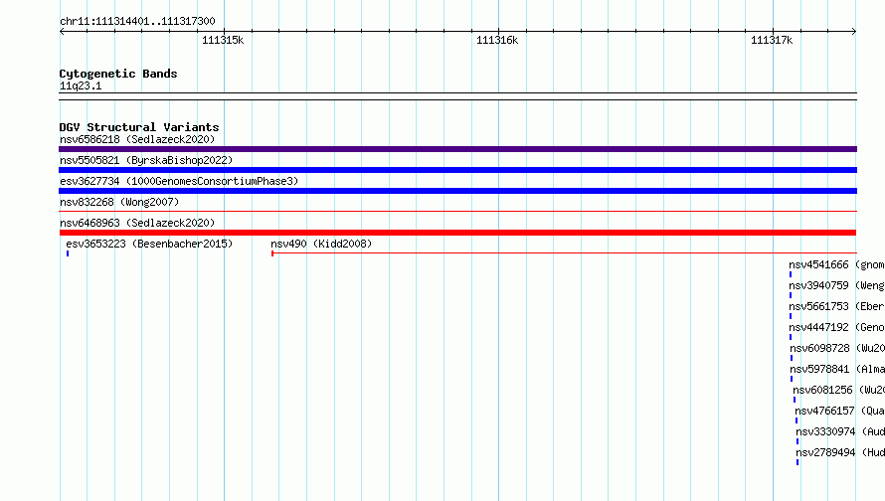Viewport: 885px width, 501px height.
Task: Open nsv490 (Kidd2008) variant label
Action: coord(321,244)
